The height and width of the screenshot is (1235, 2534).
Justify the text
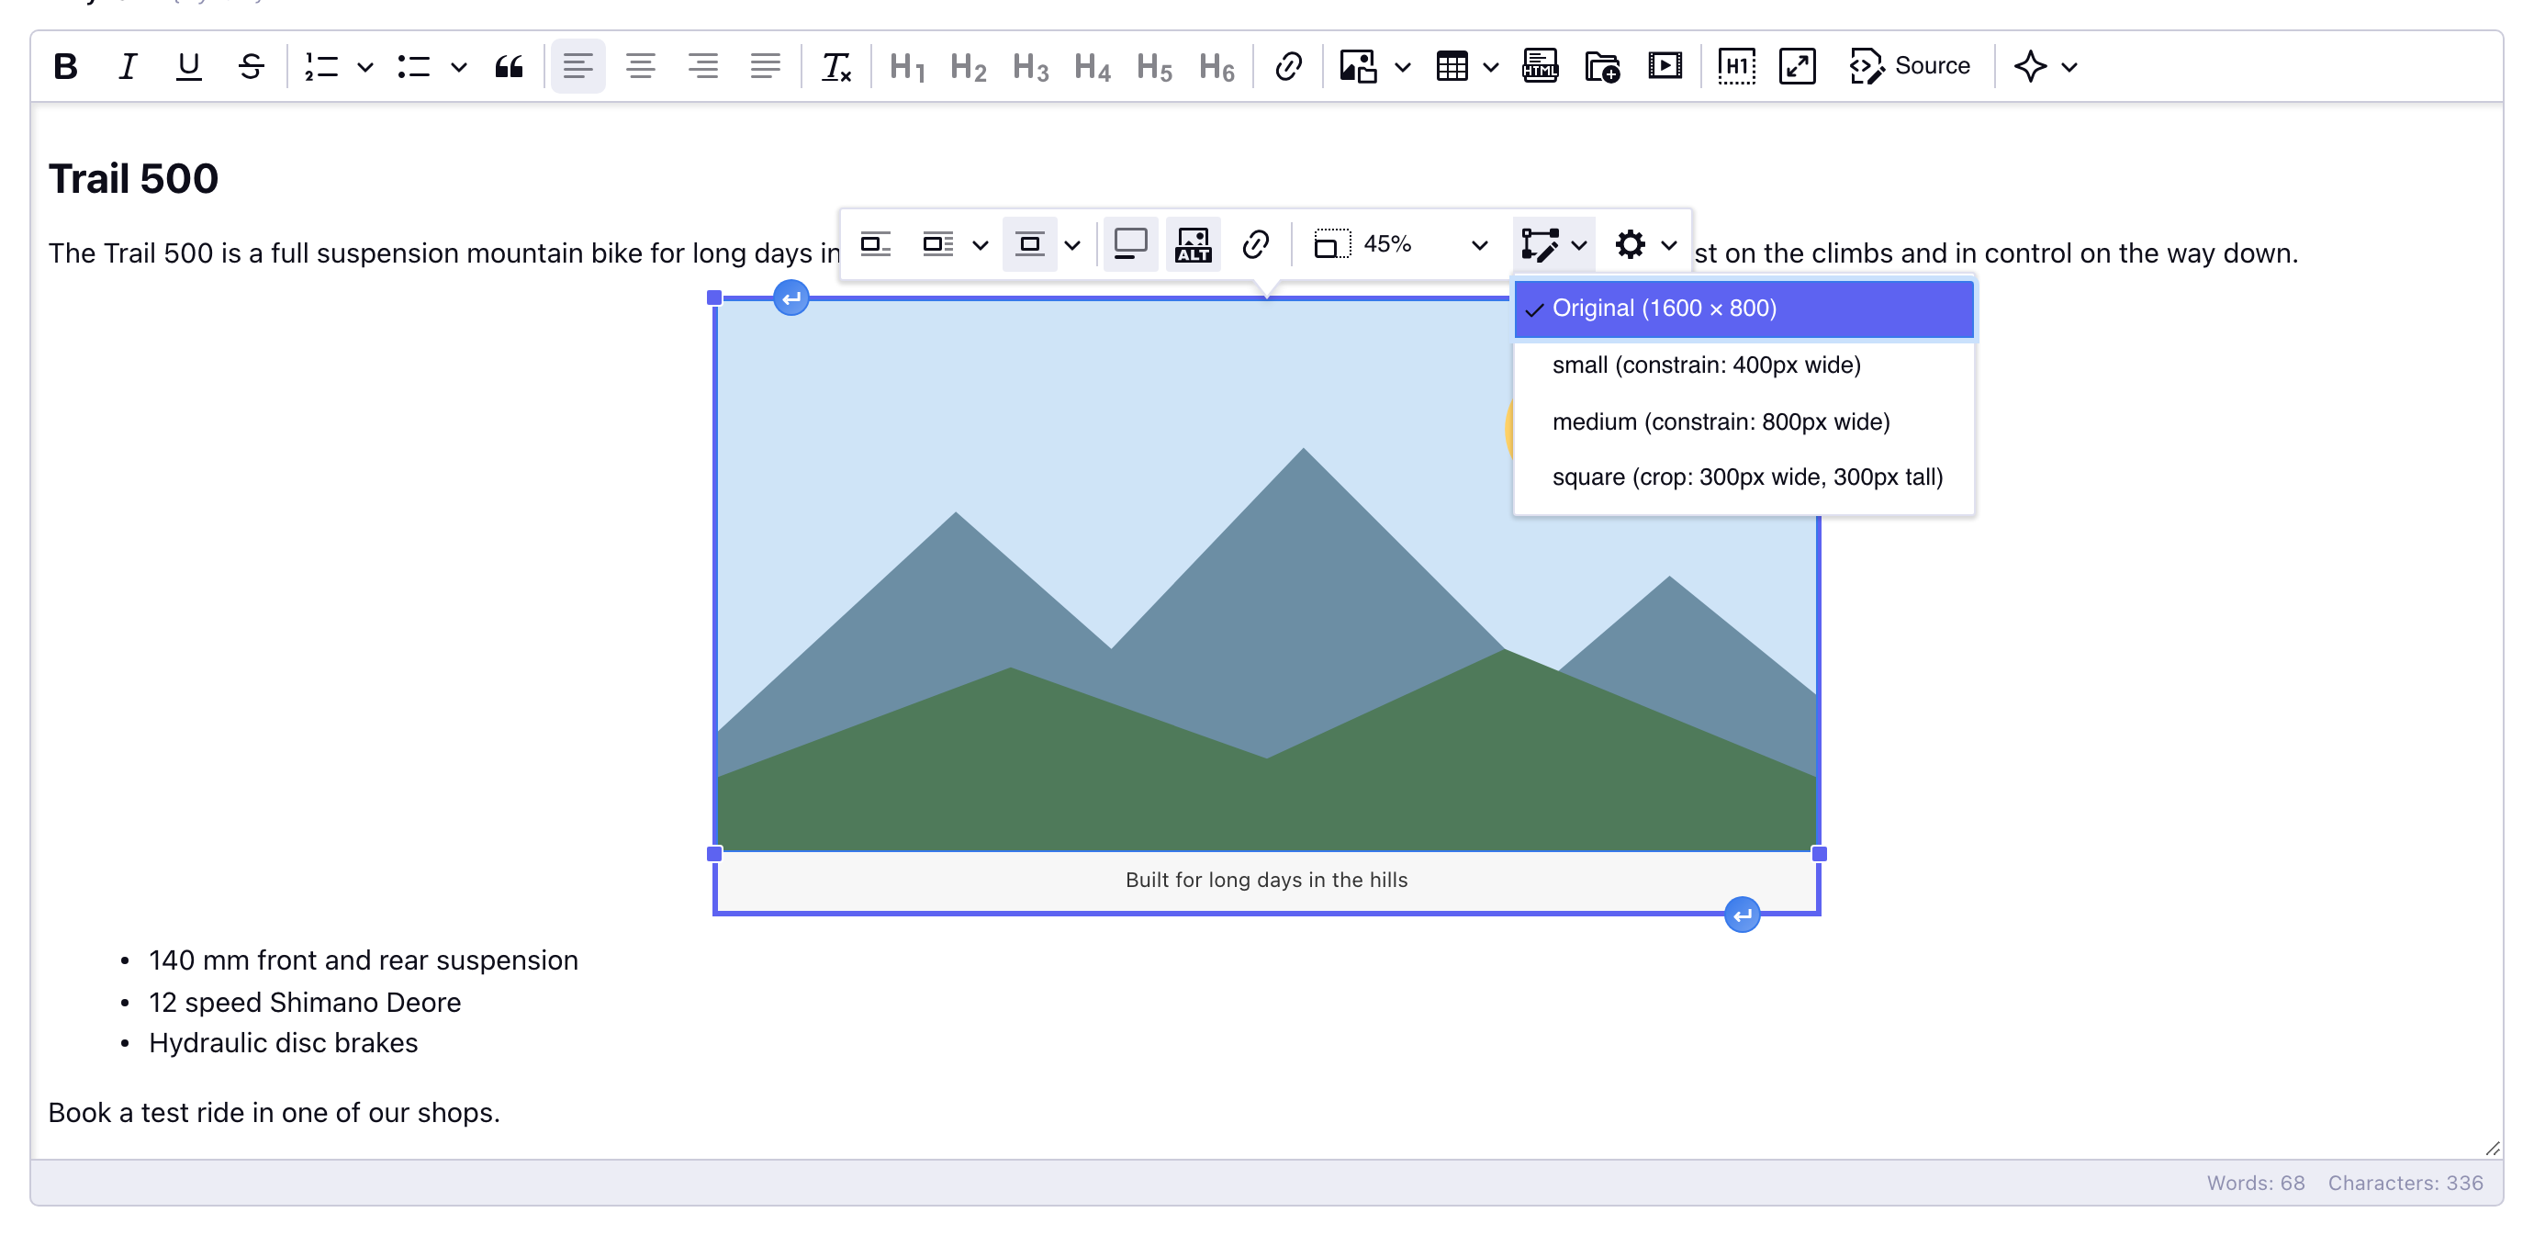pyautogui.click(x=766, y=67)
